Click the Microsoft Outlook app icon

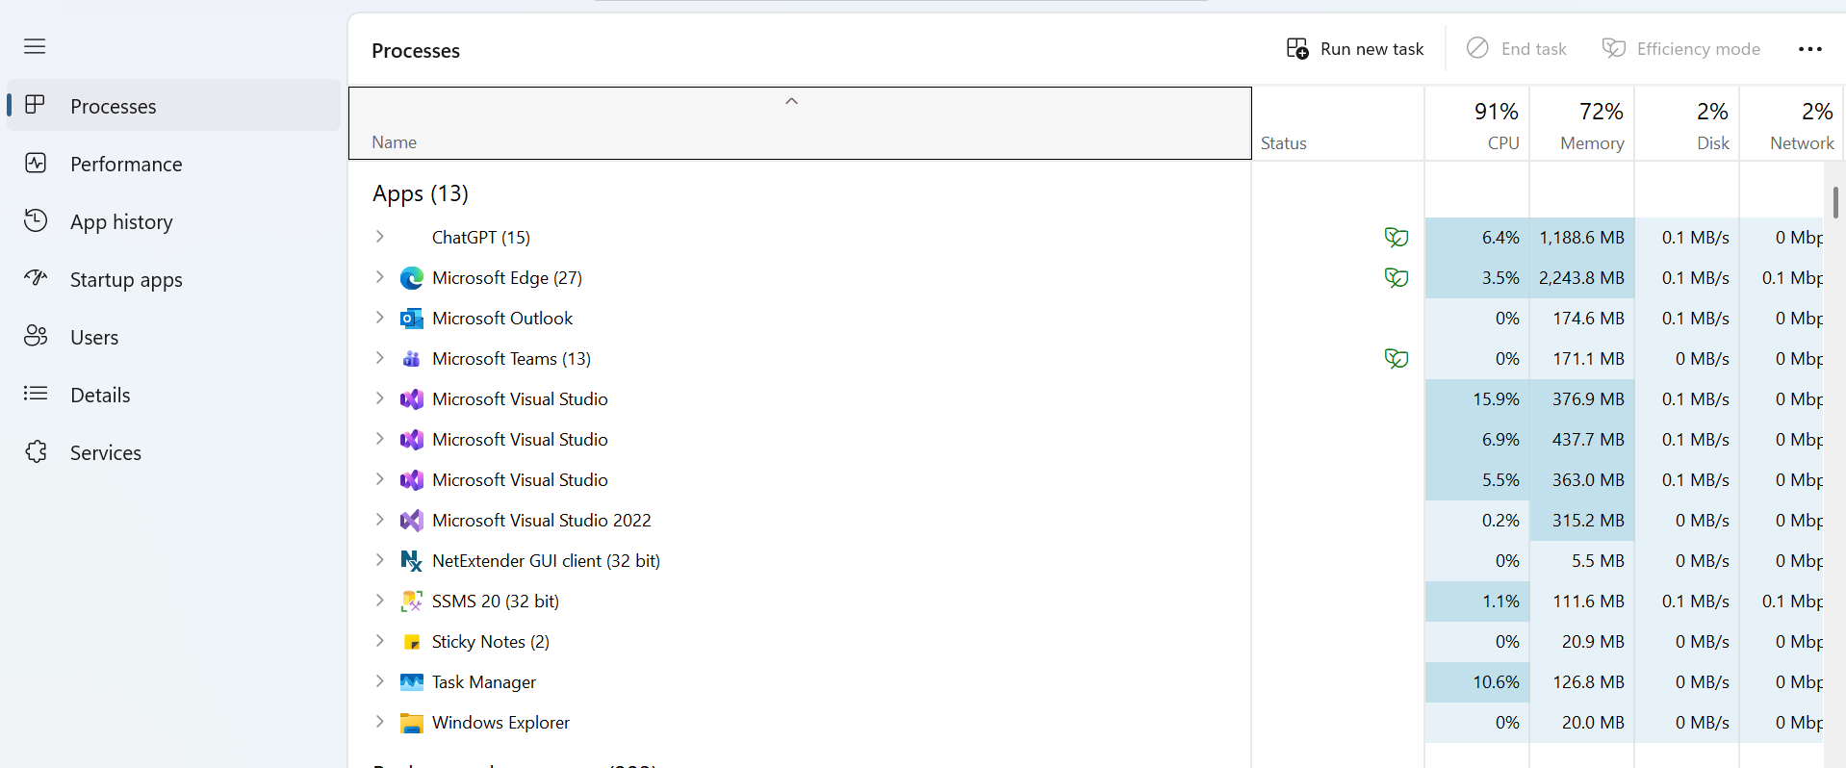click(x=412, y=319)
